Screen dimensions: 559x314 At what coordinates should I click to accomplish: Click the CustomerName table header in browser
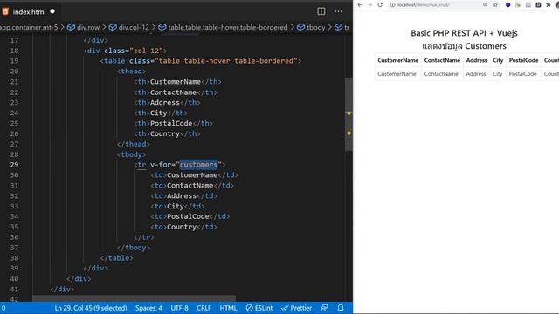pos(398,60)
